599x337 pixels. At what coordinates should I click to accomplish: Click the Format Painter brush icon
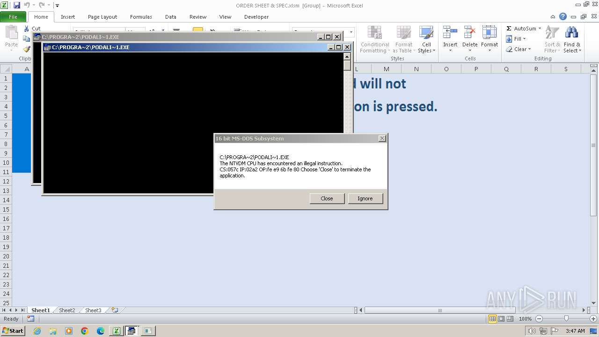27,49
